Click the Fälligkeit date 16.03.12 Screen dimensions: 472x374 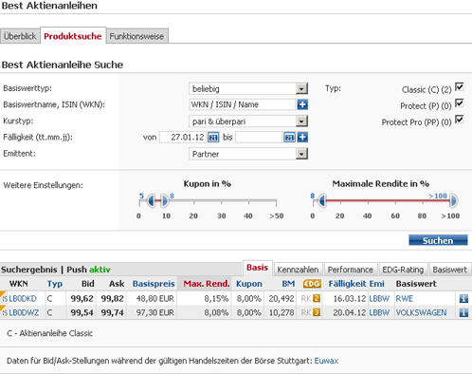pos(350,298)
